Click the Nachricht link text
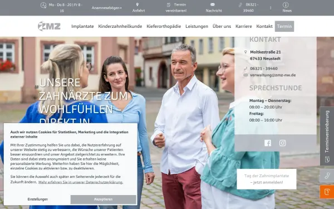The image size is (334, 209). (x=214, y=11)
